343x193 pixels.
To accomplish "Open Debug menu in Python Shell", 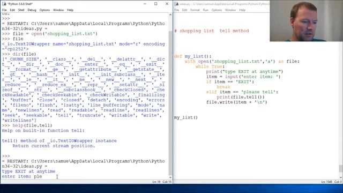I will [32, 10].
